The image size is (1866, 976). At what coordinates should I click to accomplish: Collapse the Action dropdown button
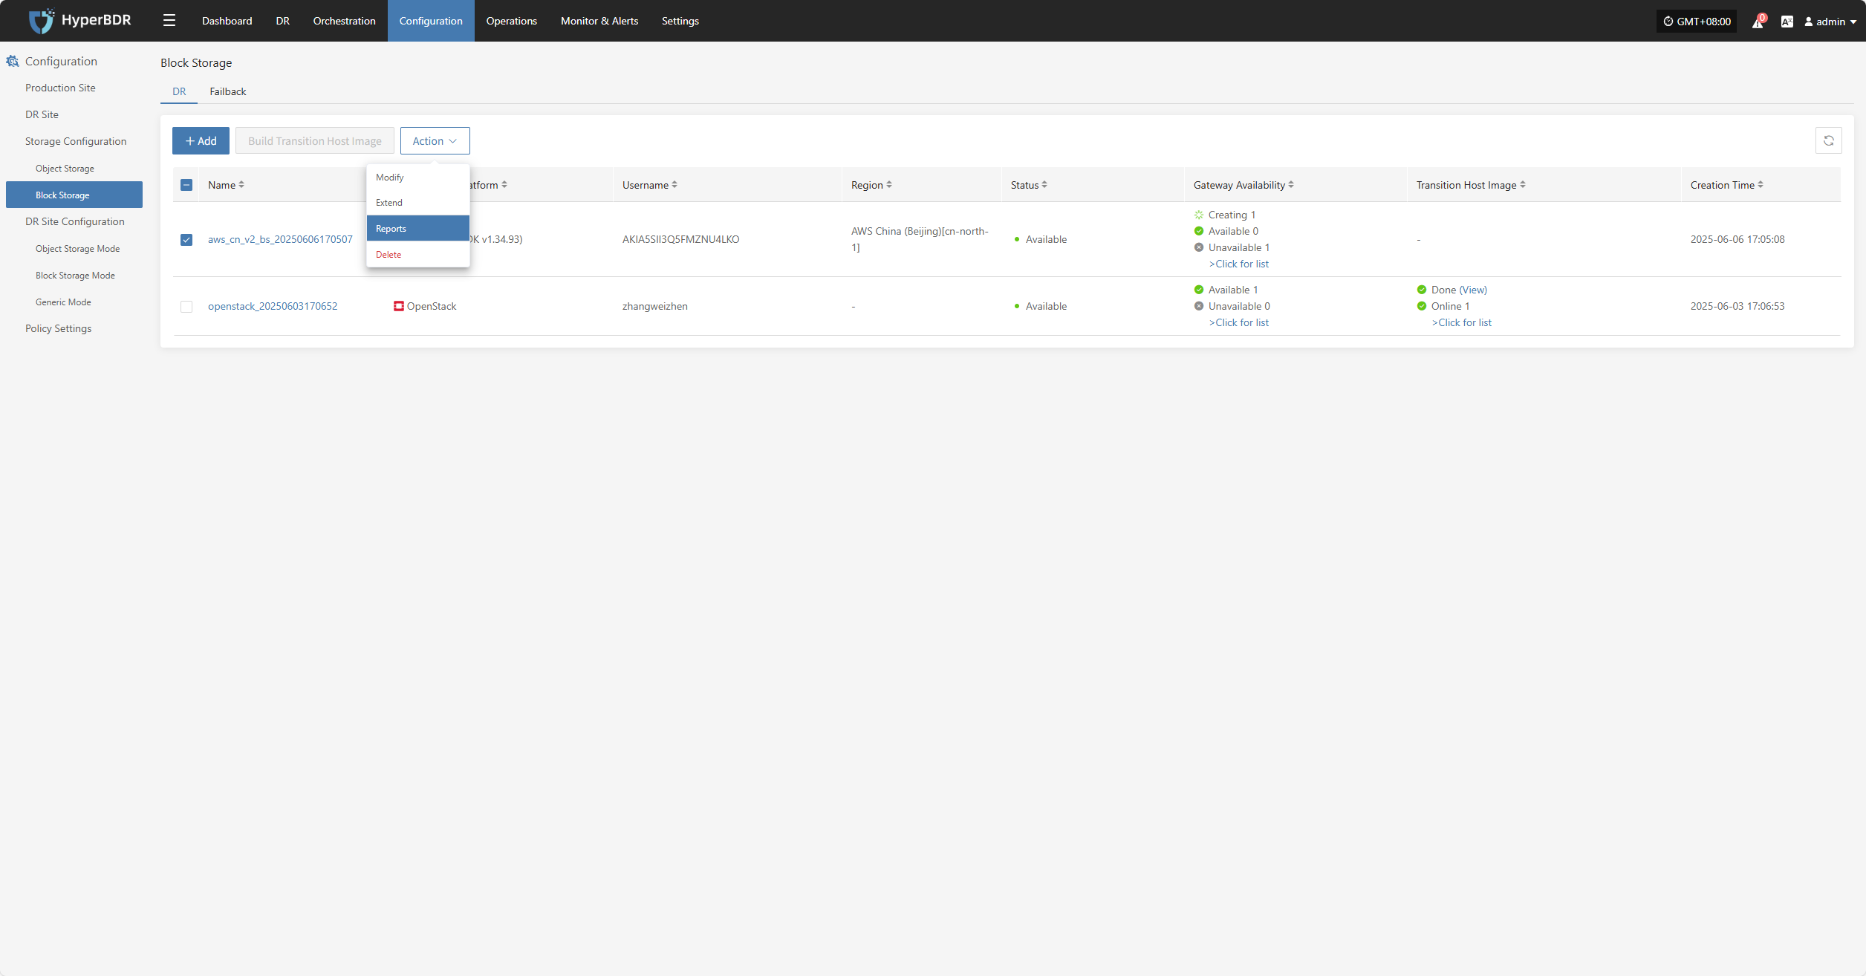435,141
